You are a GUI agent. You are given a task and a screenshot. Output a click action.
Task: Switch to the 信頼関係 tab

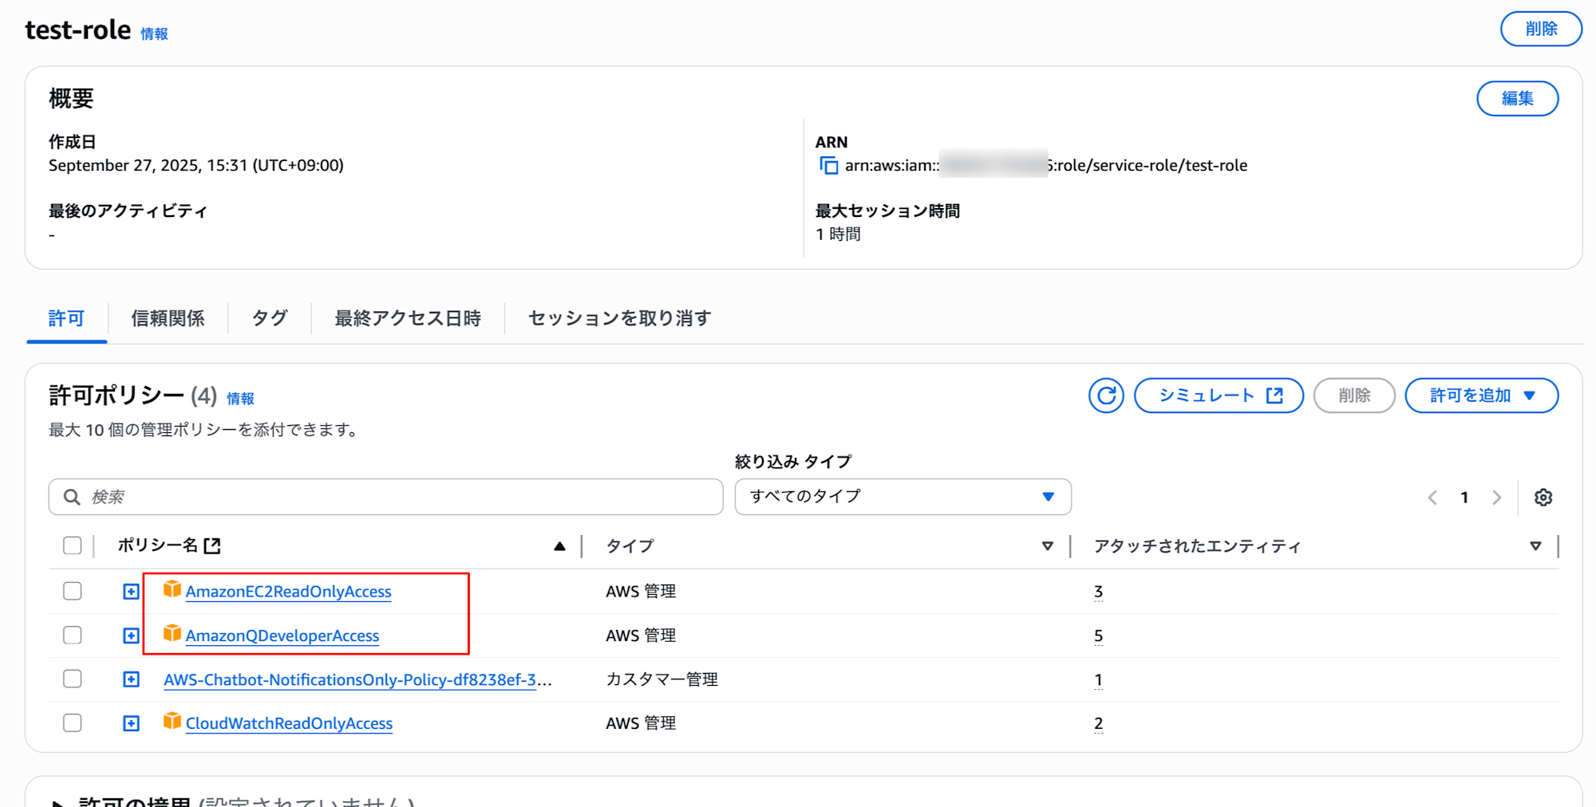coord(168,319)
